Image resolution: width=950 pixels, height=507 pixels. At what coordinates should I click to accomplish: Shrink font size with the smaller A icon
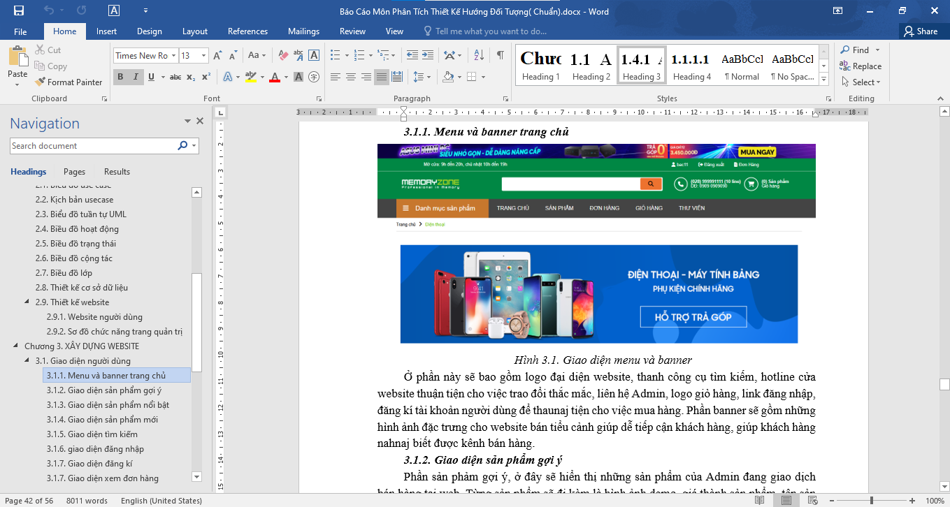[x=233, y=56]
